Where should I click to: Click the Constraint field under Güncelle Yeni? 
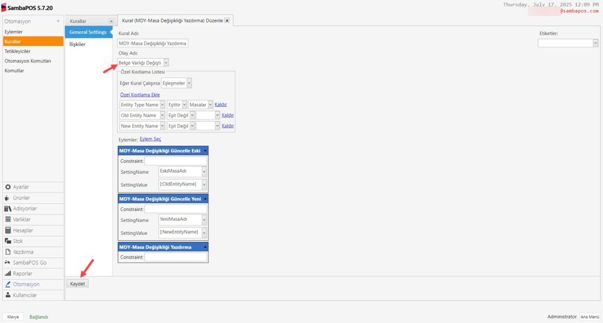(175, 209)
